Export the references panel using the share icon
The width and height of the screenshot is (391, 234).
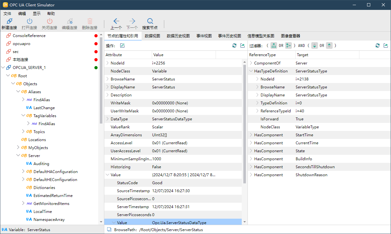(386, 46)
